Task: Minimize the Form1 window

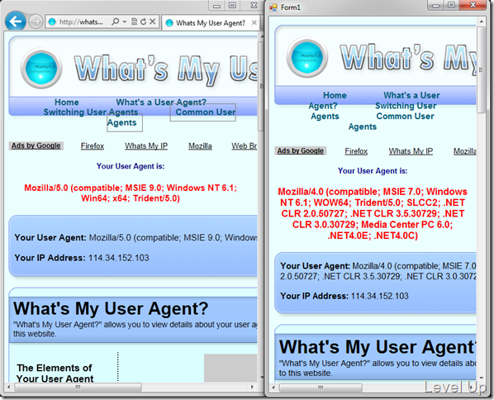Action: click(436, 5)
